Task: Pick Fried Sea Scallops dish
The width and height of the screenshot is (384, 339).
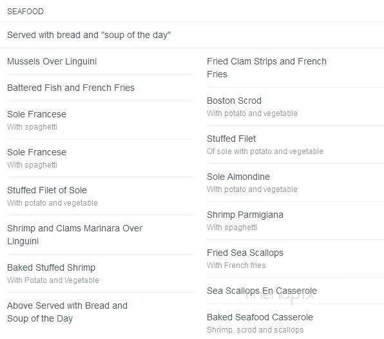Action: (245, 253)
